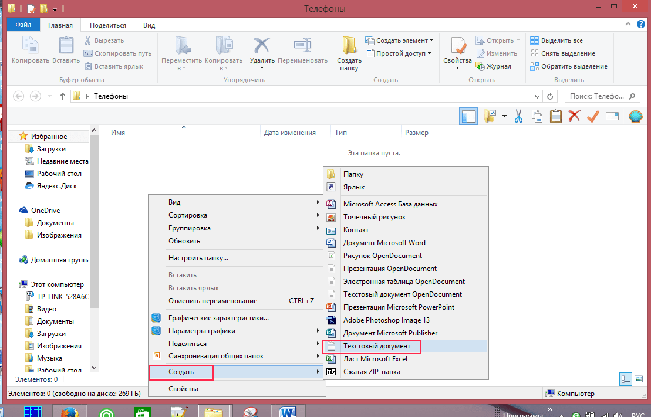Open the Вид ribbon tab
The height and width of the screenshot is (417, 651).
149,25
